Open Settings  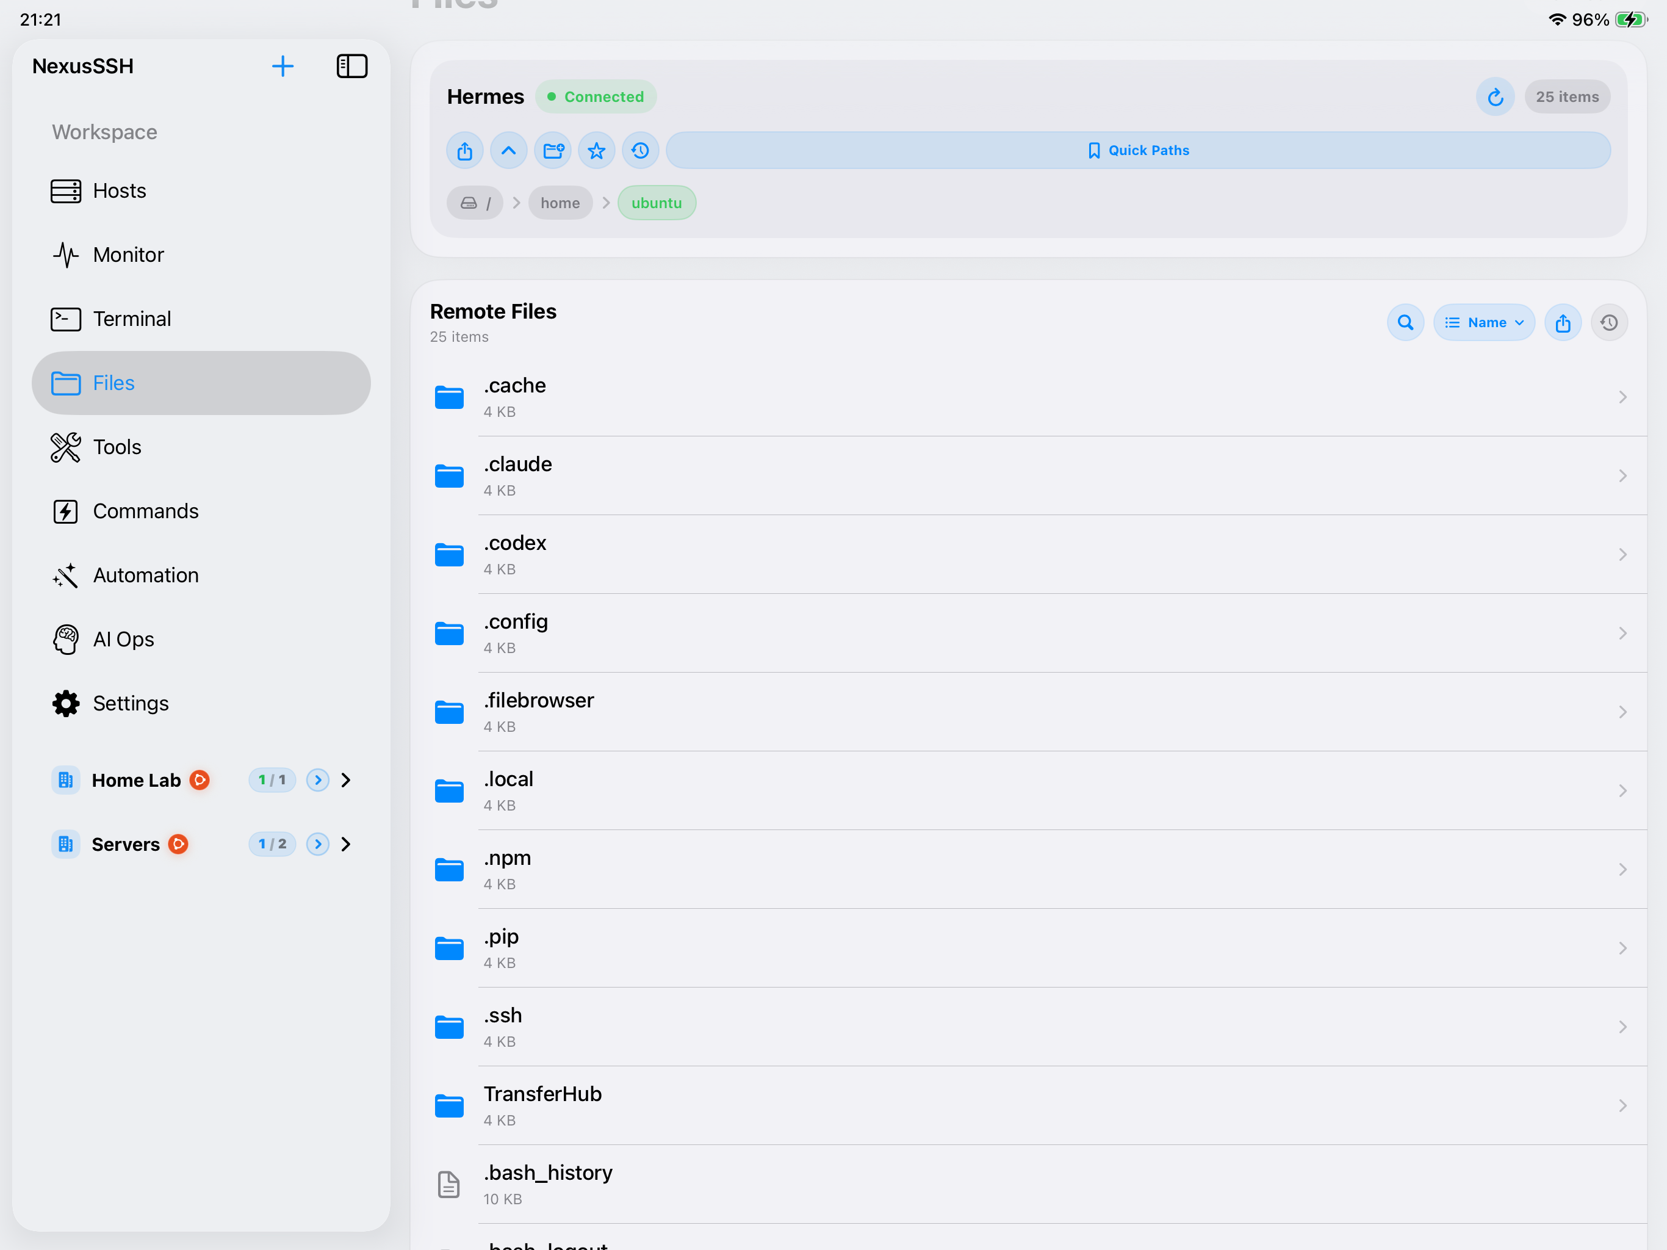(x=201, y=703)
